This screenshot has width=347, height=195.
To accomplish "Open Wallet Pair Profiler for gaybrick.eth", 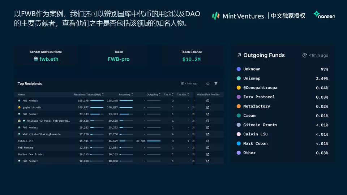I will [x=207, y=108].
